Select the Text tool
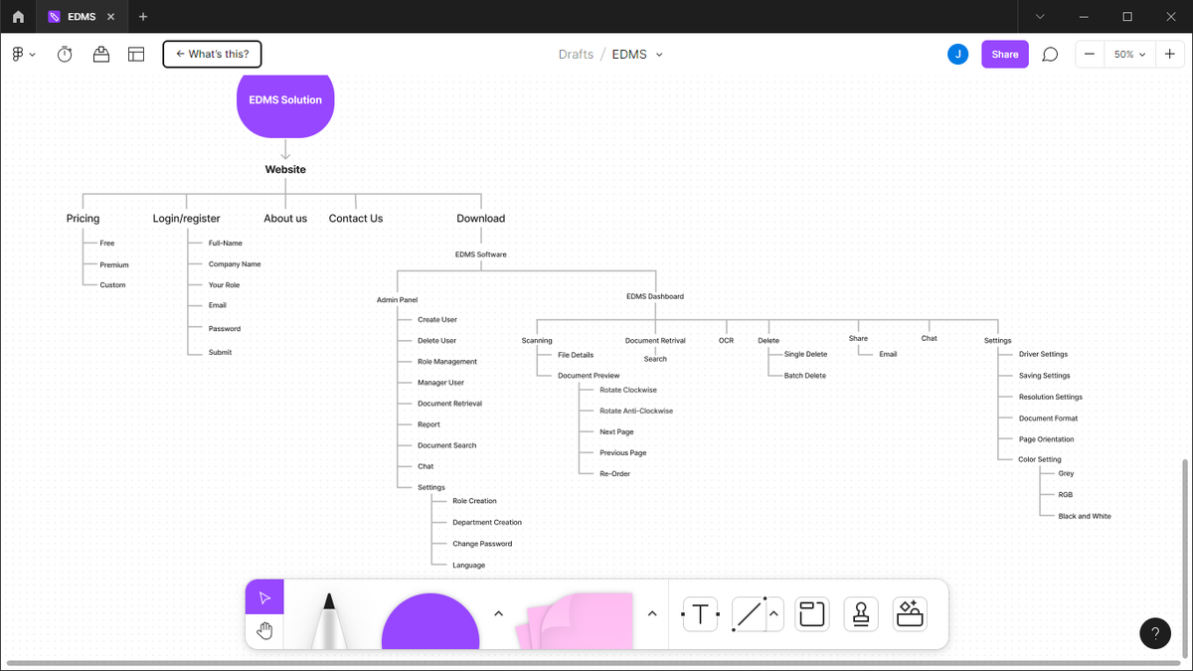The height and width of the screenshot is (671, 1193). (701, 614)
